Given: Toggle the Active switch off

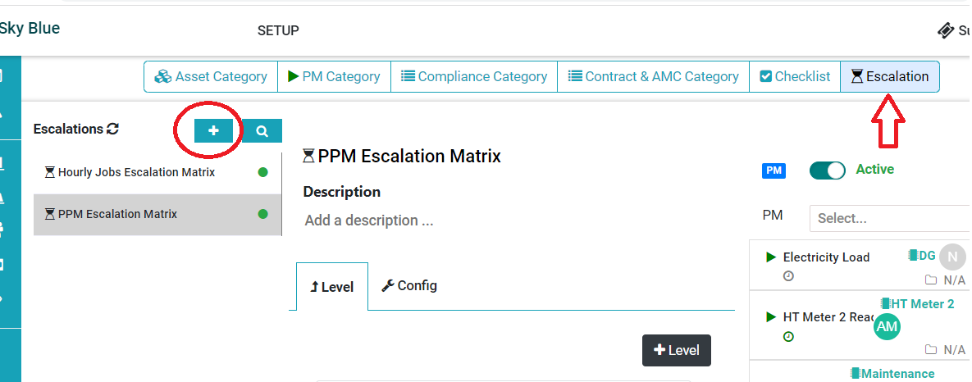Looking at the screenshot, I should pos(827,171).
